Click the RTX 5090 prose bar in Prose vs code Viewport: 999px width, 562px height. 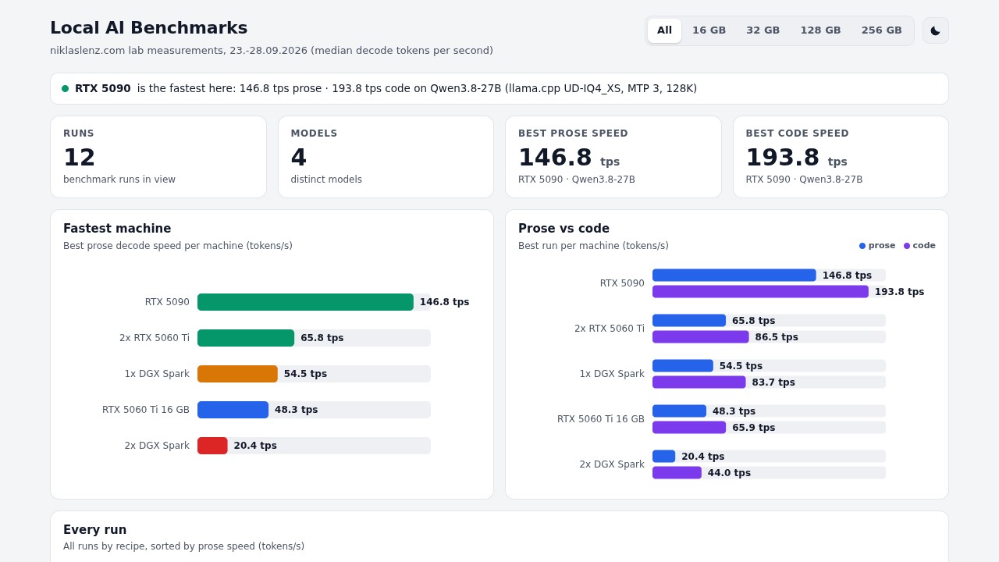(x=734, y=276)
